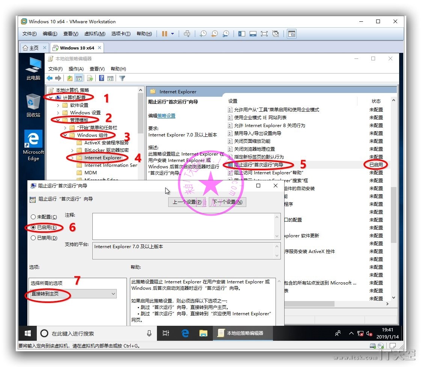Collapse the 计算机配置 tree node
422x367 pixels.
point(51,97)
